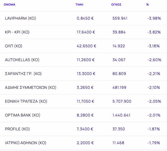Select the change -3,82%
The width and height of the screenshot is (167, 151).
coord(154,32)
